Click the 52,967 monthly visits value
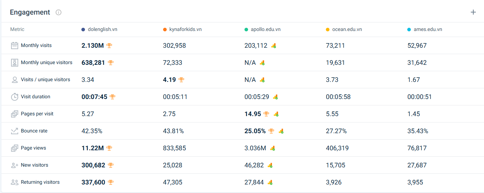Screen dimensions: 484x193 tap(417, 46)
